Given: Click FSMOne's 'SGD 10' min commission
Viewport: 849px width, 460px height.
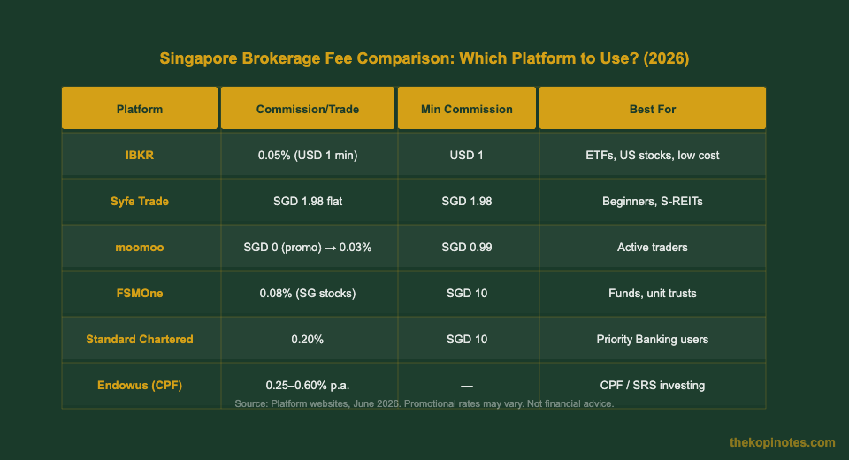Looking at the screenshot, I should point(467,294).
